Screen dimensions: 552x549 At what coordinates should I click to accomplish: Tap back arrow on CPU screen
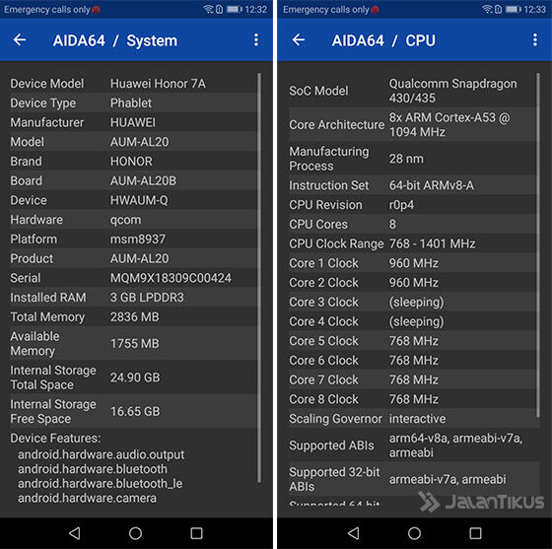click(299, 39)
